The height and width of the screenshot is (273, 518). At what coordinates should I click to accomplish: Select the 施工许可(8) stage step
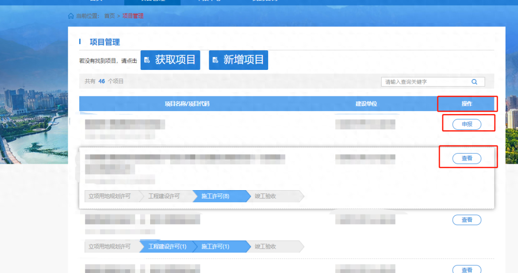tap(215, 196)
